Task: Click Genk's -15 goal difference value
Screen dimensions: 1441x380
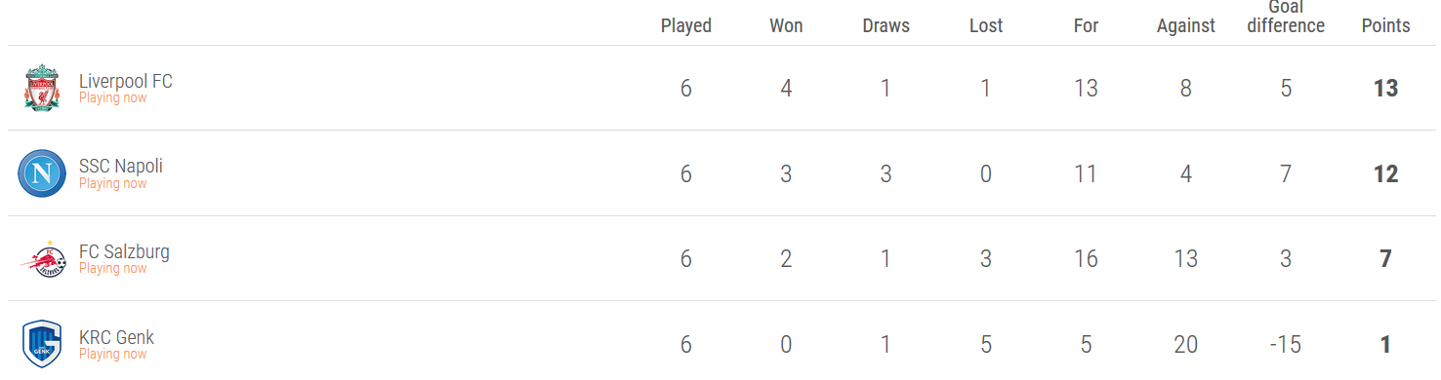Action: (x=1286, y=345)
